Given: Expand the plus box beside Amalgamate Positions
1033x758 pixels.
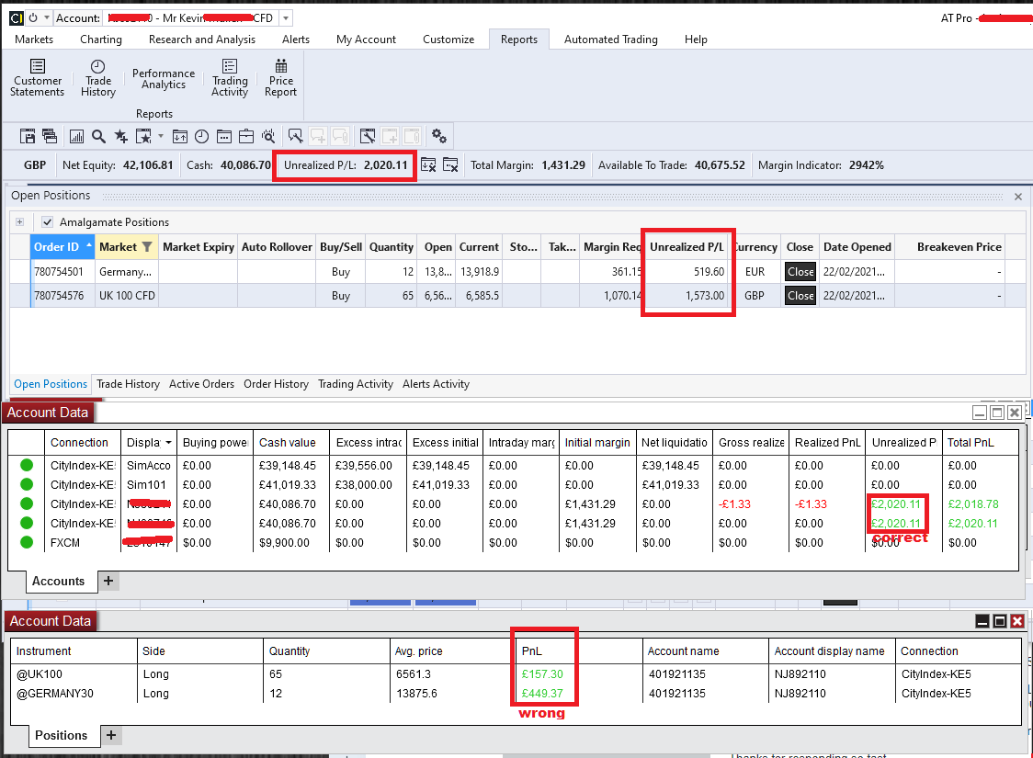Looking at the screenshot, I should point(20,222).
